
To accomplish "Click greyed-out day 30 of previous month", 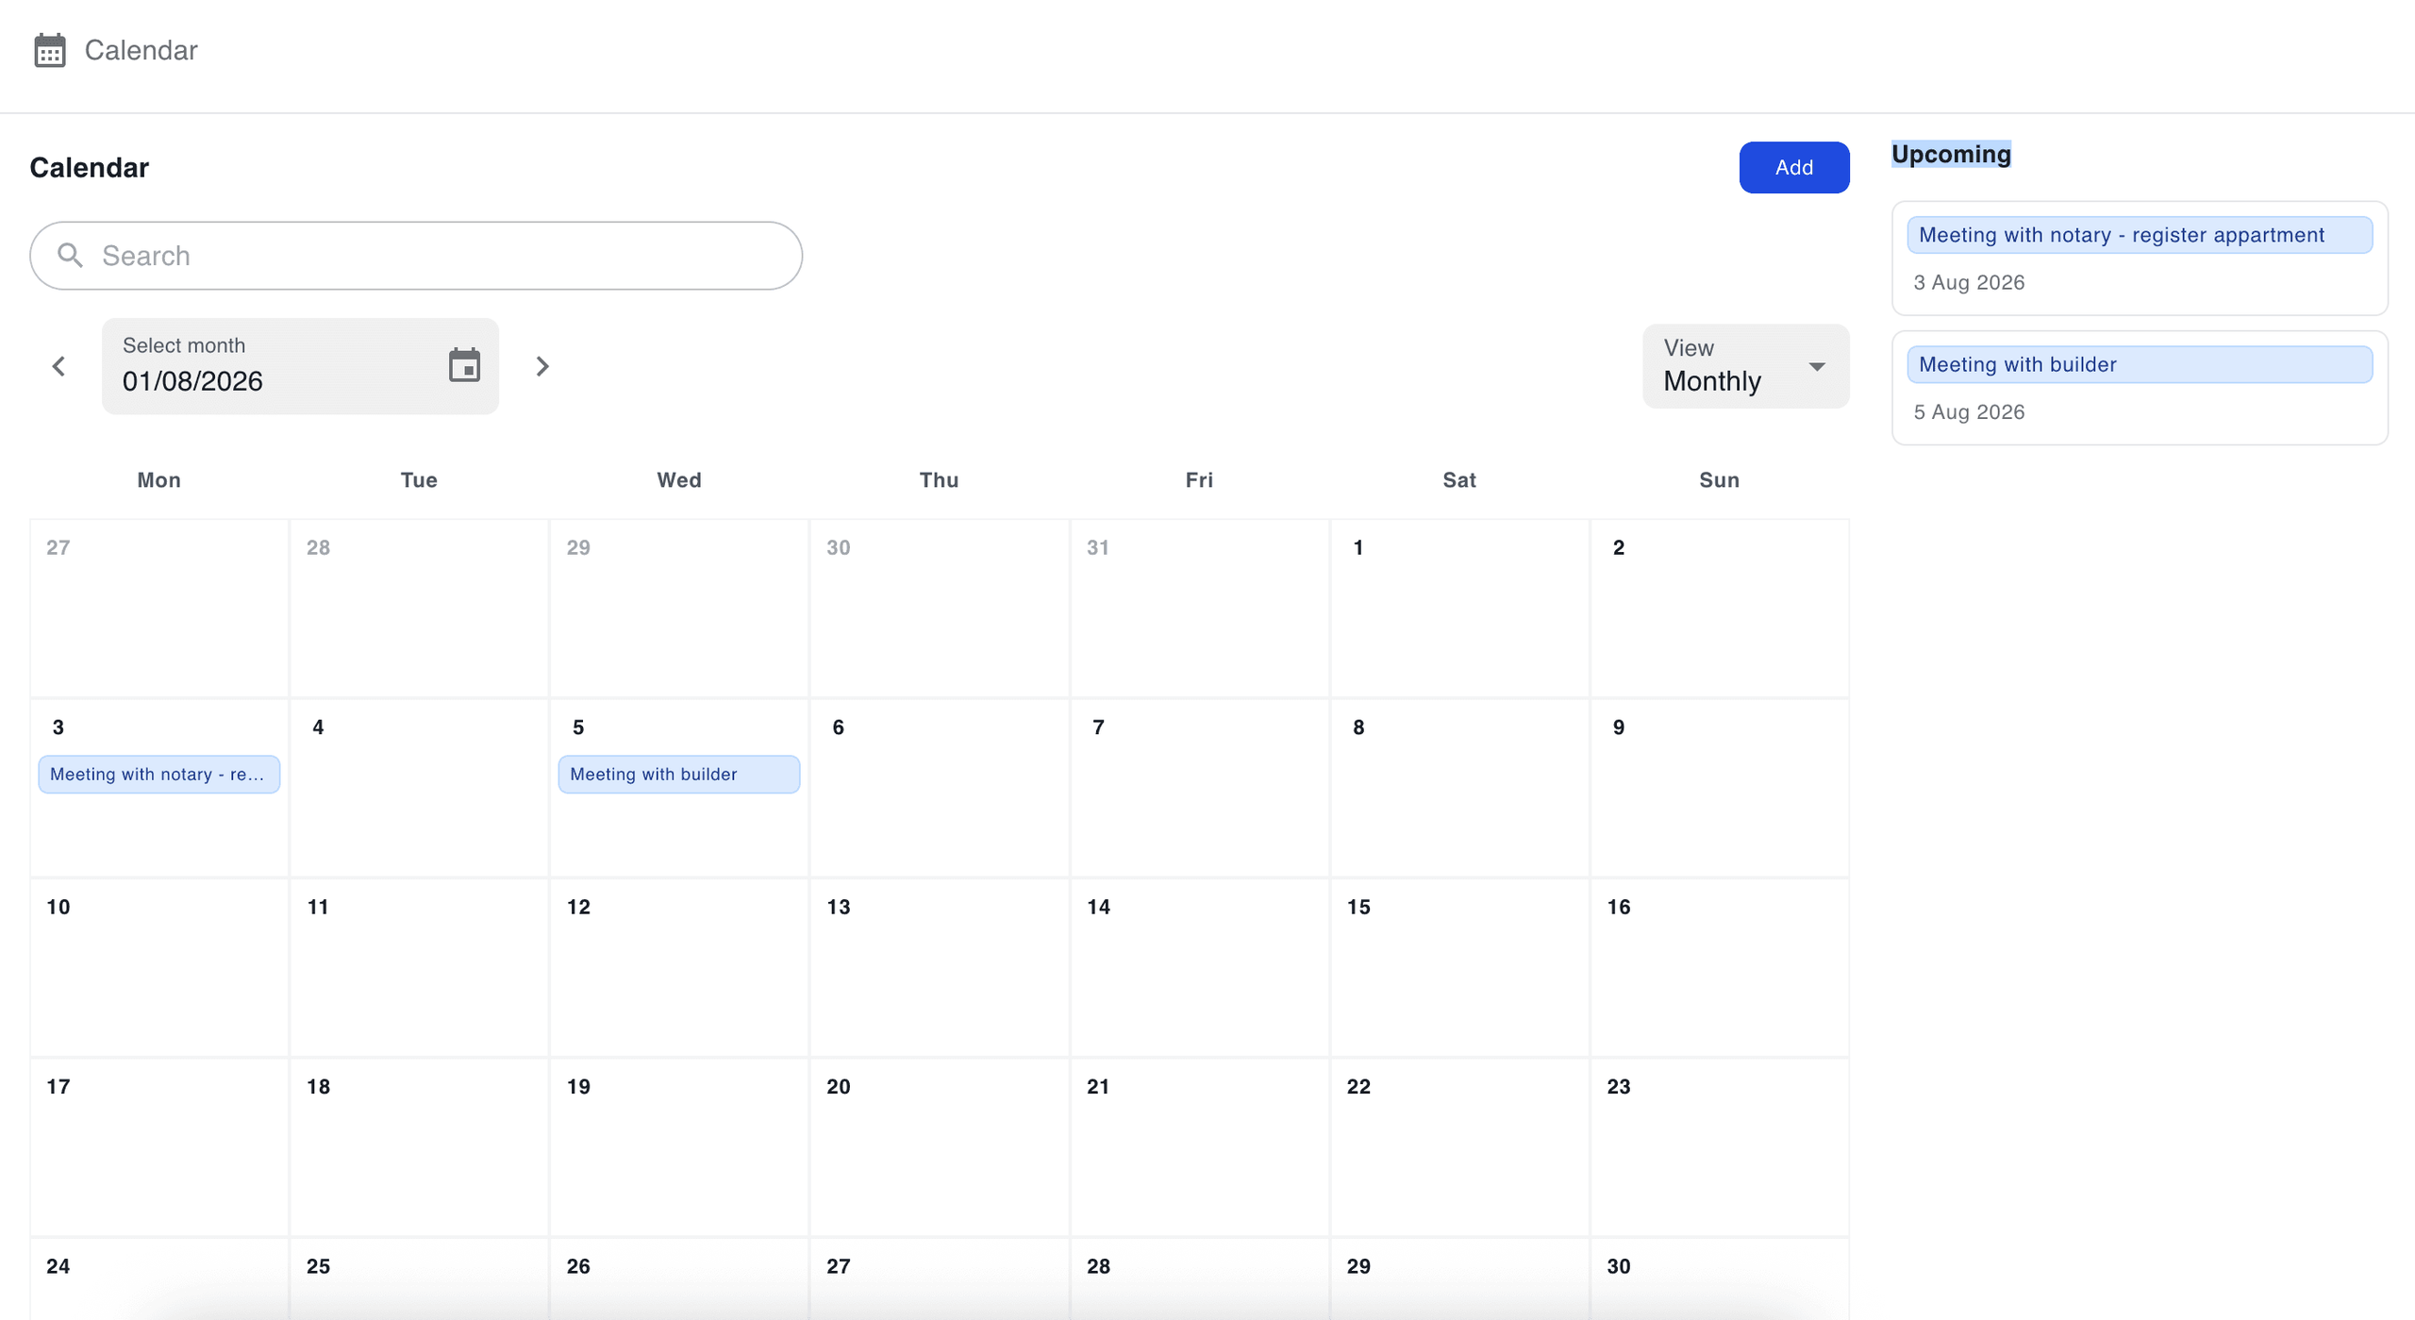I will 939,609.
